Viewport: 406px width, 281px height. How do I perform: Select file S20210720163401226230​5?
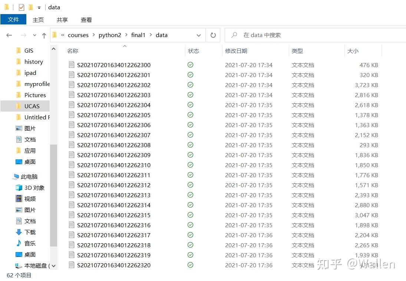(114, 115)
